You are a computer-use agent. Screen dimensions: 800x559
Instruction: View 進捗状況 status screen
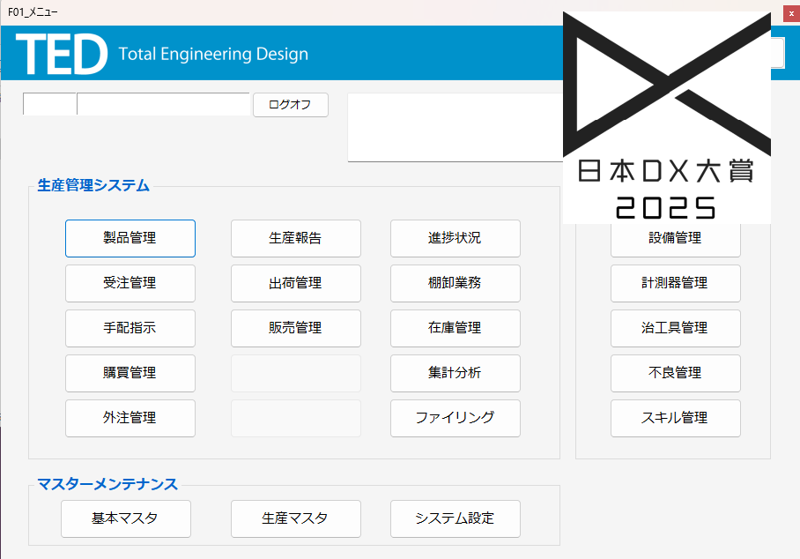tap(455, 238)
